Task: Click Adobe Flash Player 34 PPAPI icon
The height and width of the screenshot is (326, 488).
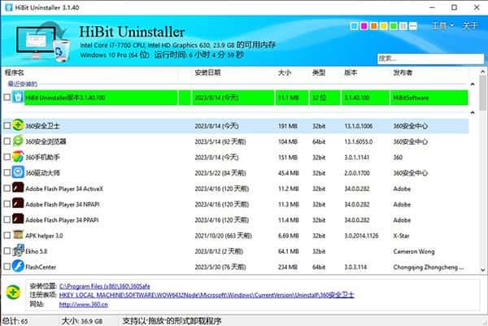Action: click(x=18, y=220)
